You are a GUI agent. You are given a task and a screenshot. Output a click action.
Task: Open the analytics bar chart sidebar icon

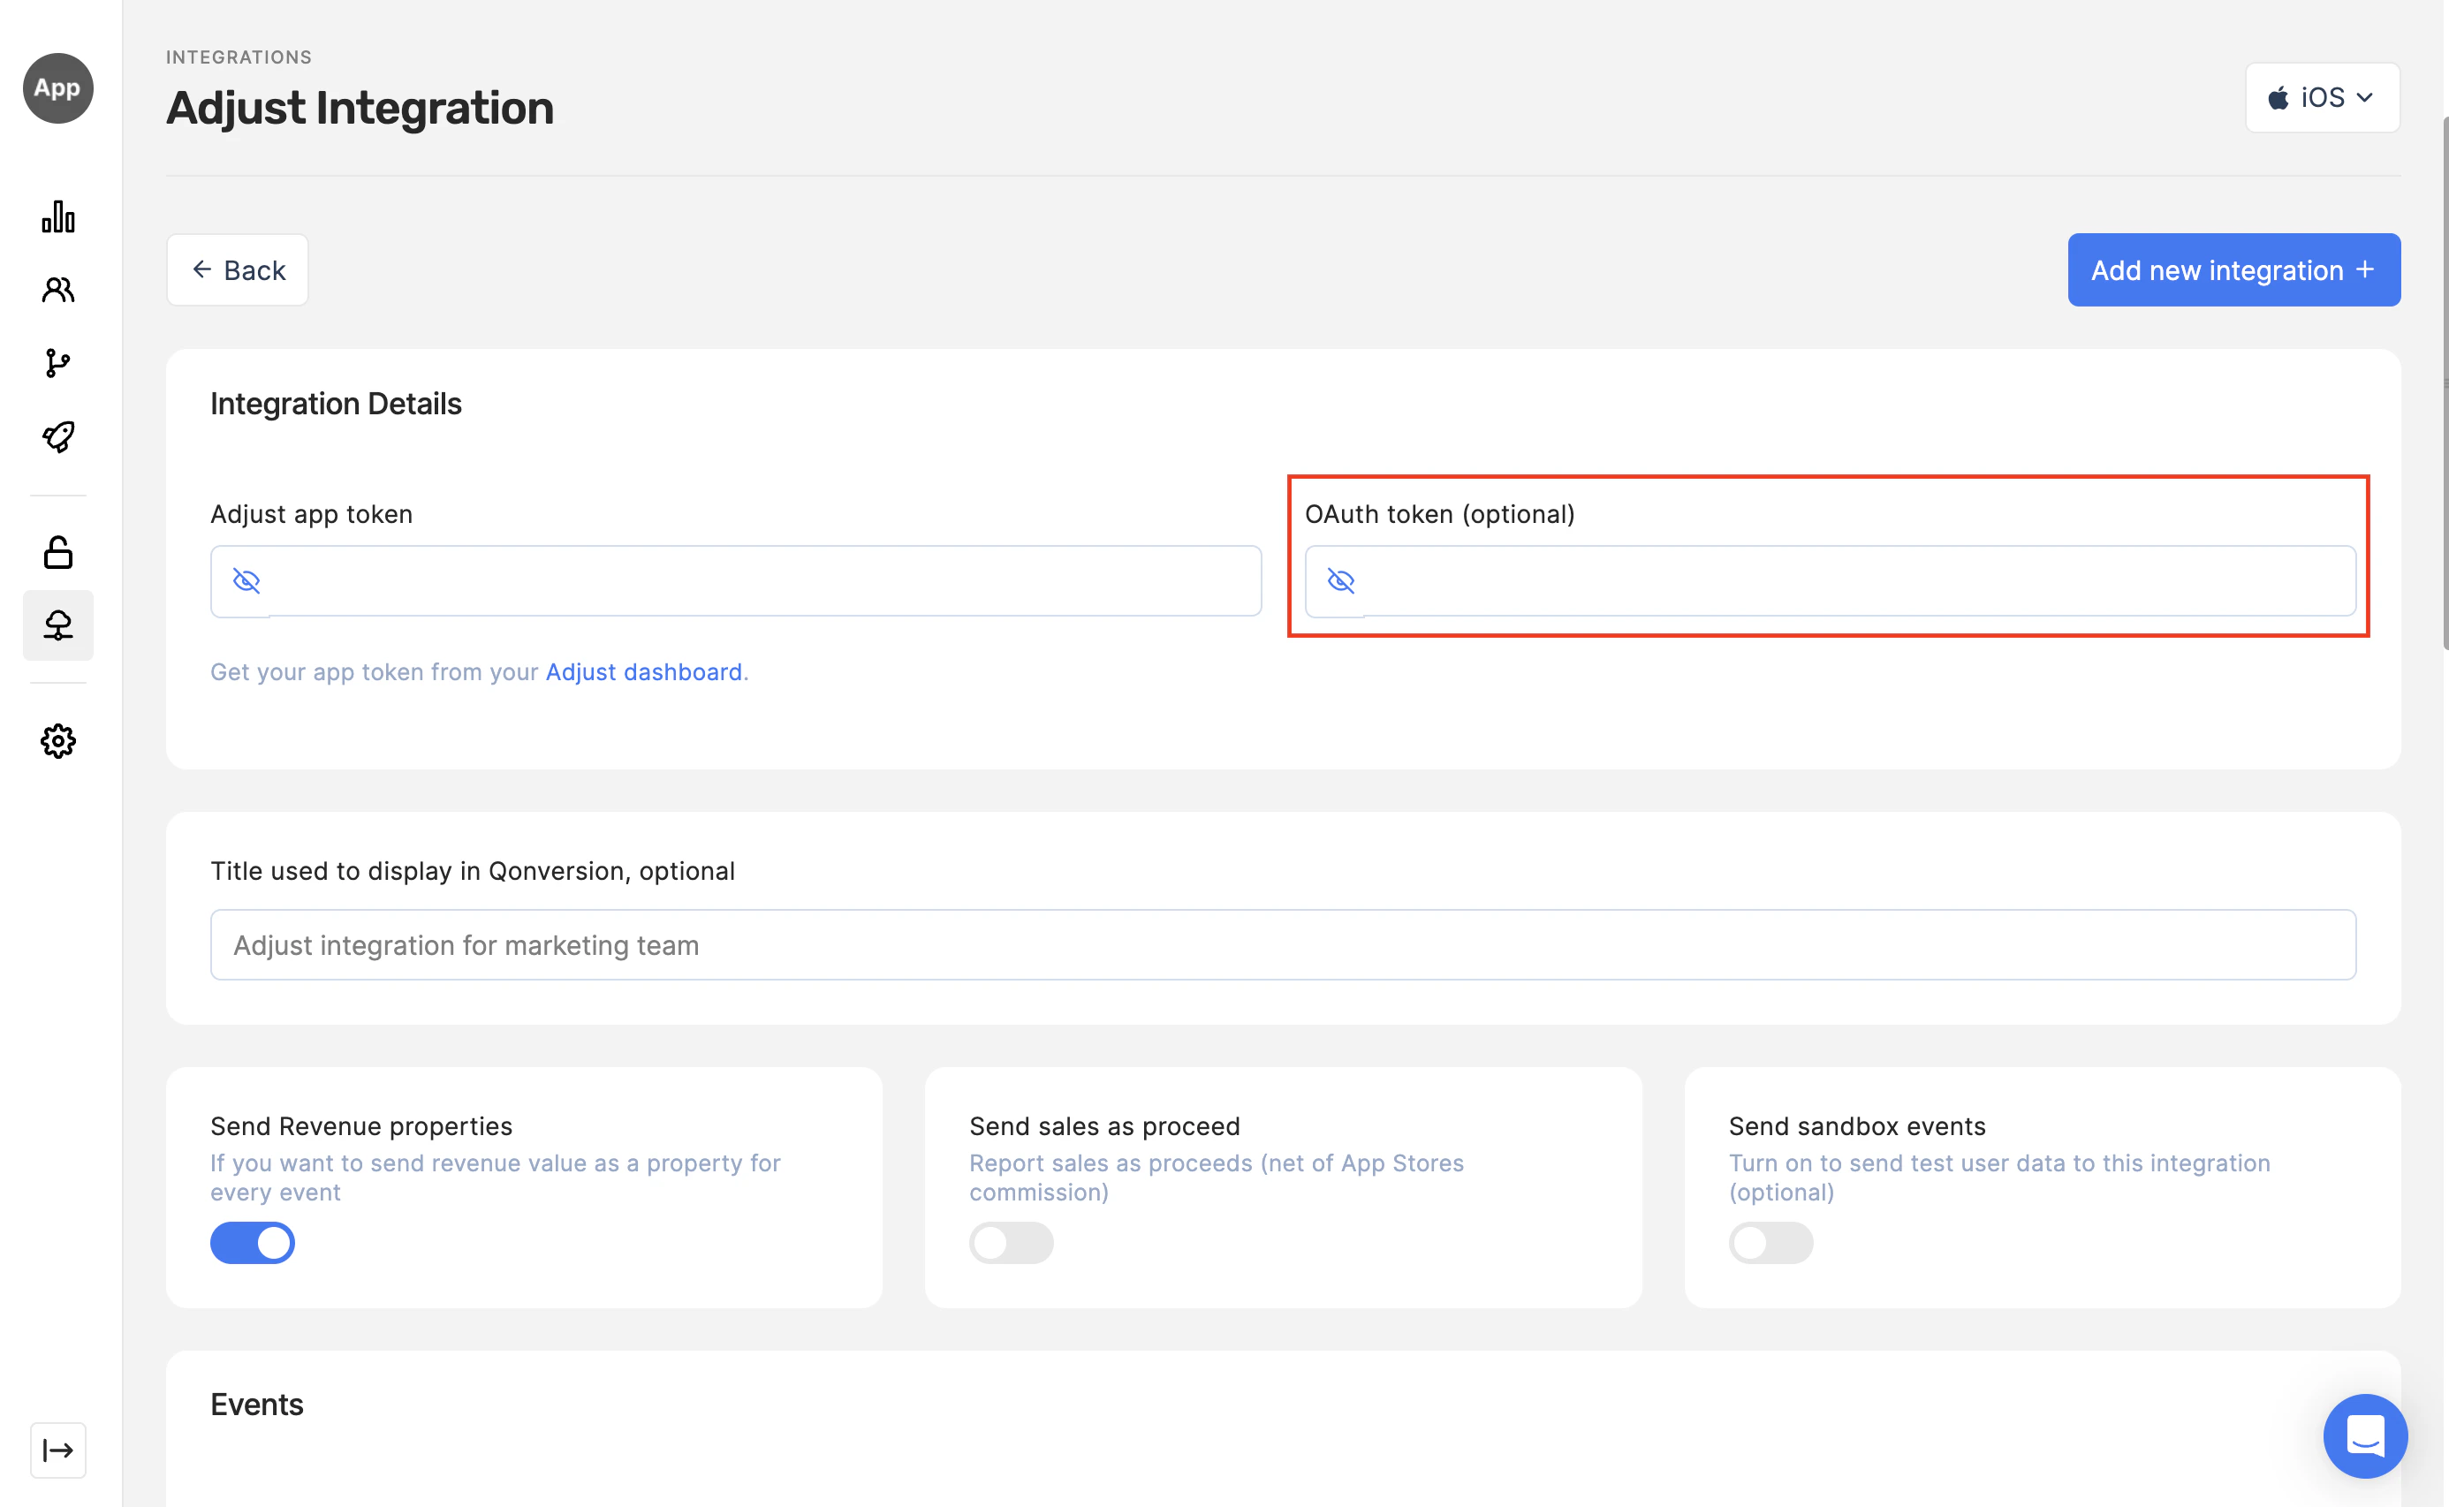[57, 216]
